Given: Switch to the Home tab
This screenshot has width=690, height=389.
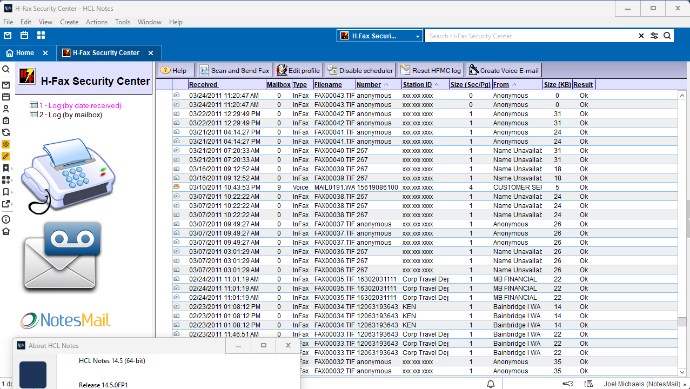Looking at the screenshot, I should click(25, 53).
